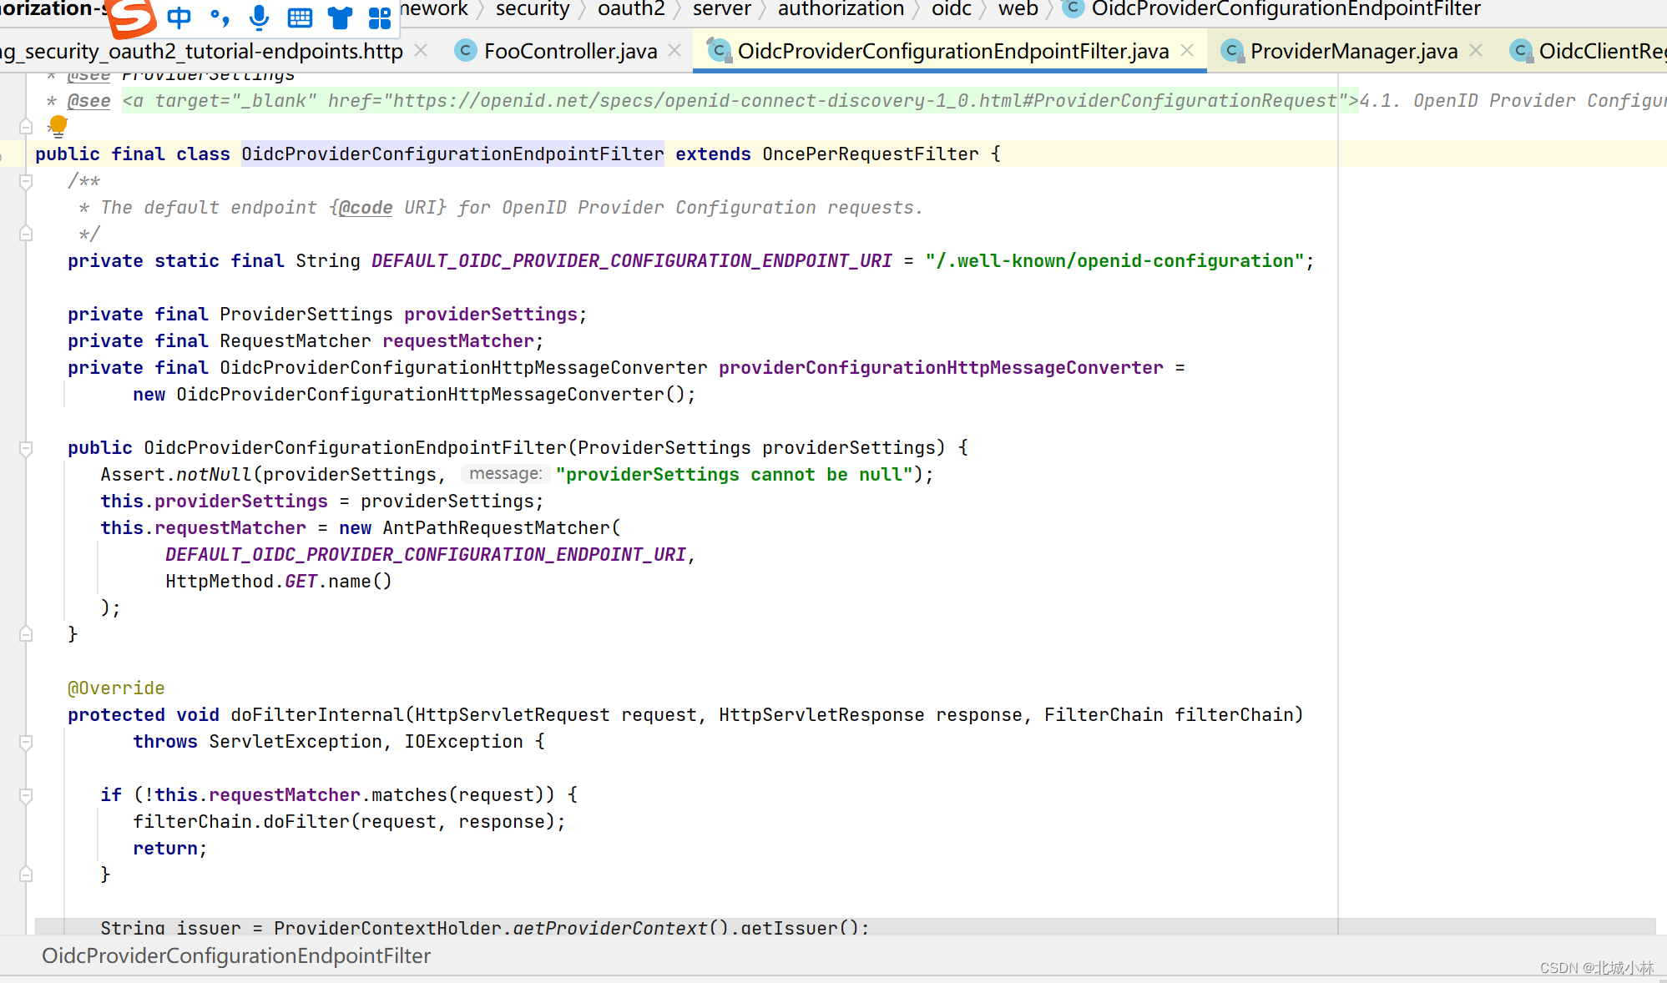Toggle punctuation mode in the Sogou toolbar

(220, 17)
